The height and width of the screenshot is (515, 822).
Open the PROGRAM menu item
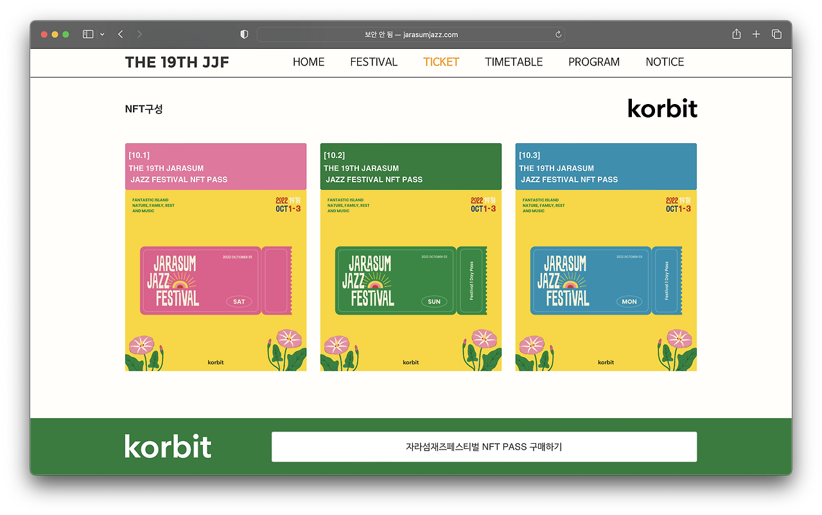(594, 62)
